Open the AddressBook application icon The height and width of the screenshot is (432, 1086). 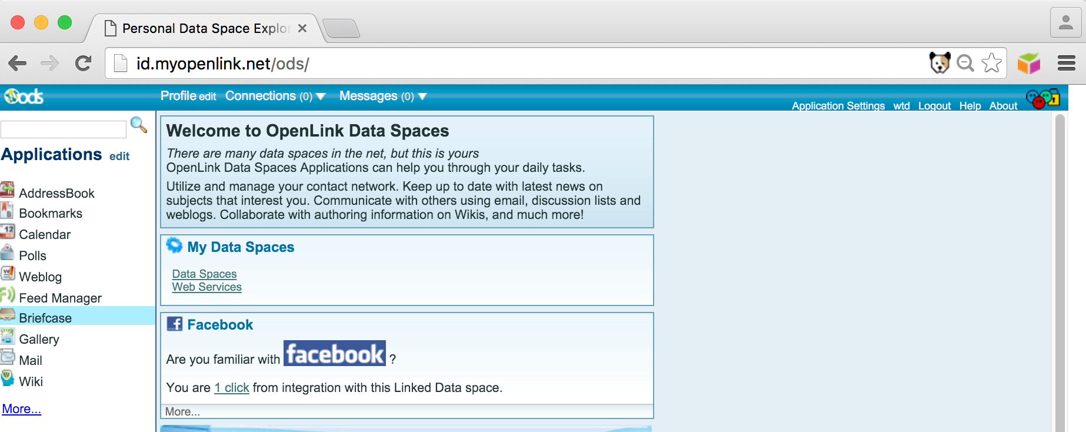pyautogui.click(x=7, y=190)
